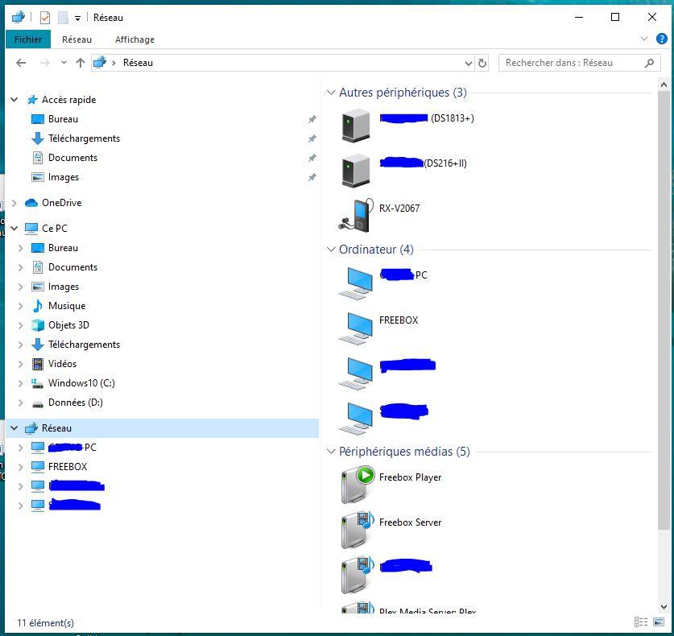The height and width of the screenshot is (636, 674).
Task: Switch to details view icon in status bar
Action: [640, 622]
